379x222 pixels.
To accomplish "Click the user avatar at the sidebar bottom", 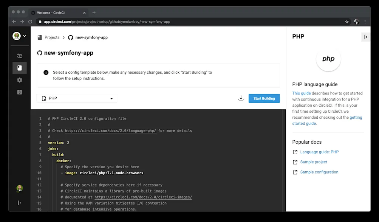I will [19, 189].
